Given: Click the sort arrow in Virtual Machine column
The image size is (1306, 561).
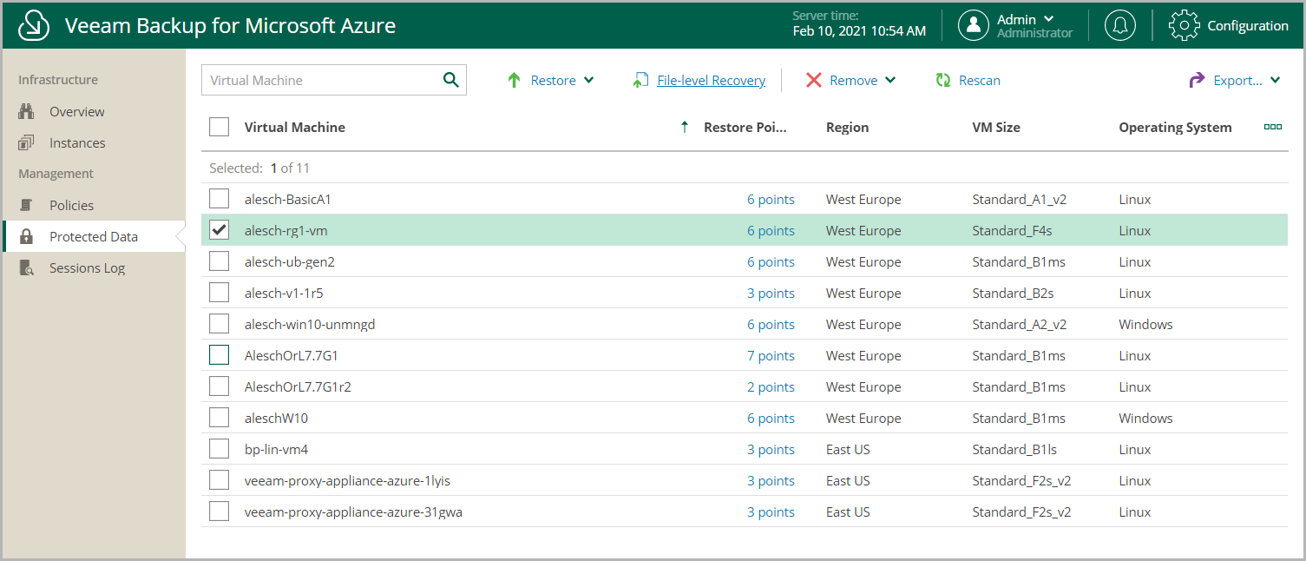Looking at the screenshot, I should coord(685,127).
